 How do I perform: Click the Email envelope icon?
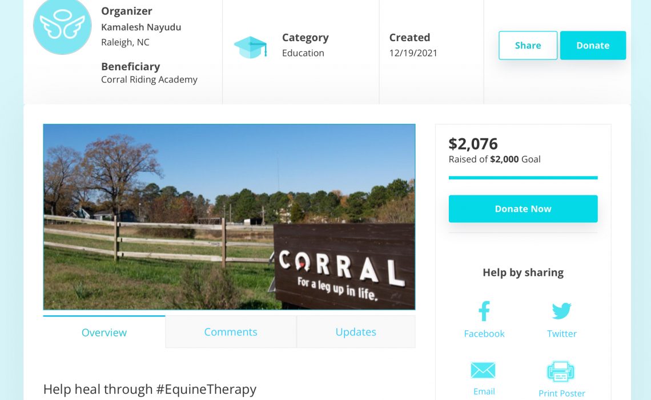(x=483, y=370)
